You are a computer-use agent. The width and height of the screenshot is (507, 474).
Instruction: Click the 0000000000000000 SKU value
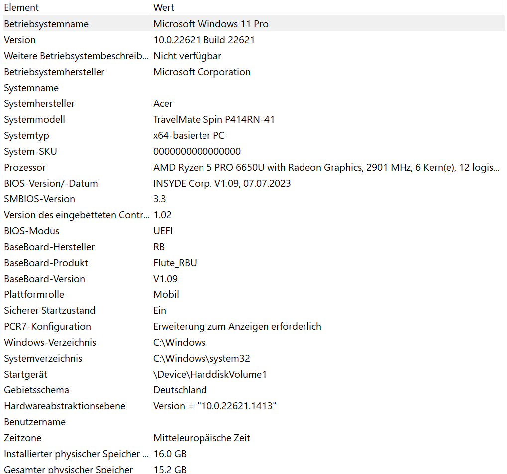(x=197, y=151)
